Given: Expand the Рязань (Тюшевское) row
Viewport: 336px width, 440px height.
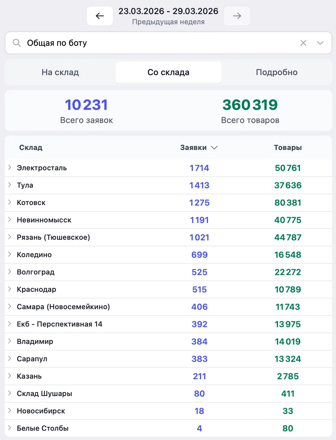Looking at the screenshot, I should pyautogui.click(x=10, y=237).
